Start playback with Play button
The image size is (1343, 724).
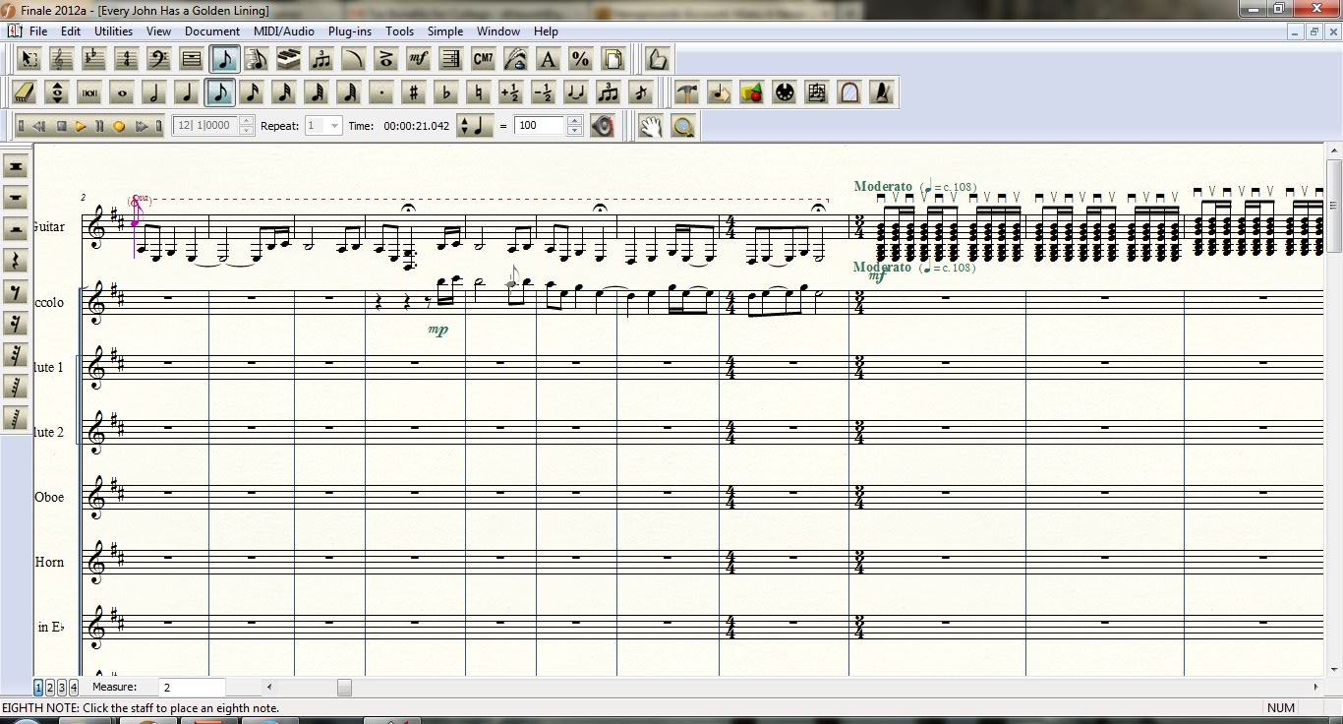pos(81,126)
